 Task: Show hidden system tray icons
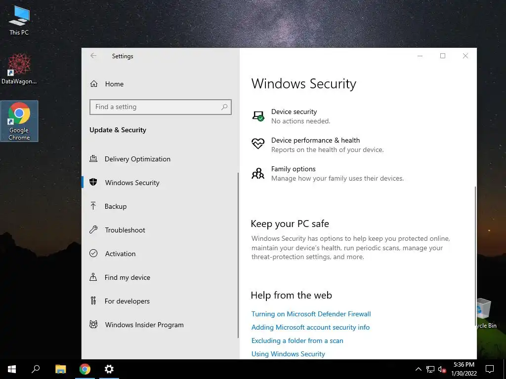tap(418, 369)
